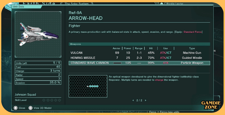Go to next page arrow
The height and width of the screenshot is (115, 225).
pos(146,100)
